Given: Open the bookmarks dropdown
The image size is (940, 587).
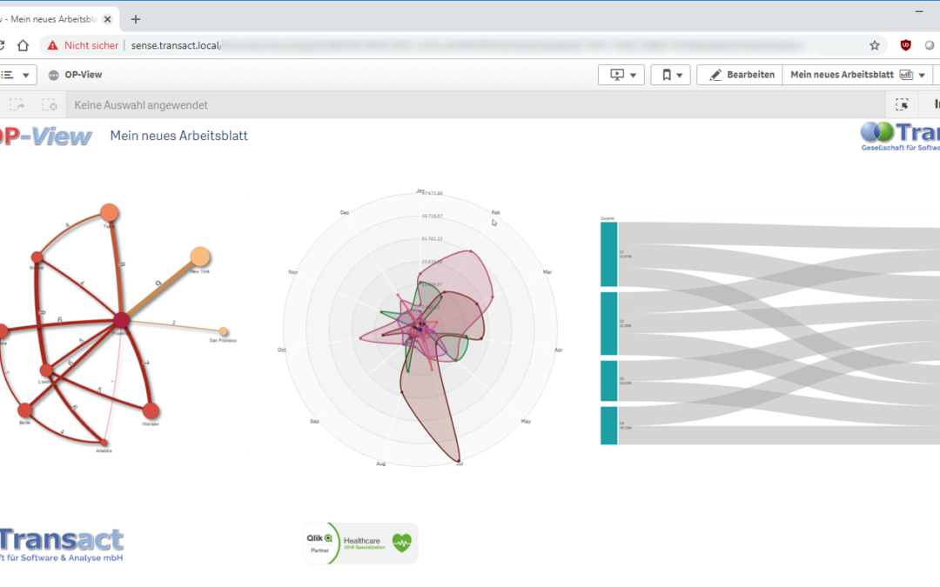Looking at the screenshot, I should [671, 75].
